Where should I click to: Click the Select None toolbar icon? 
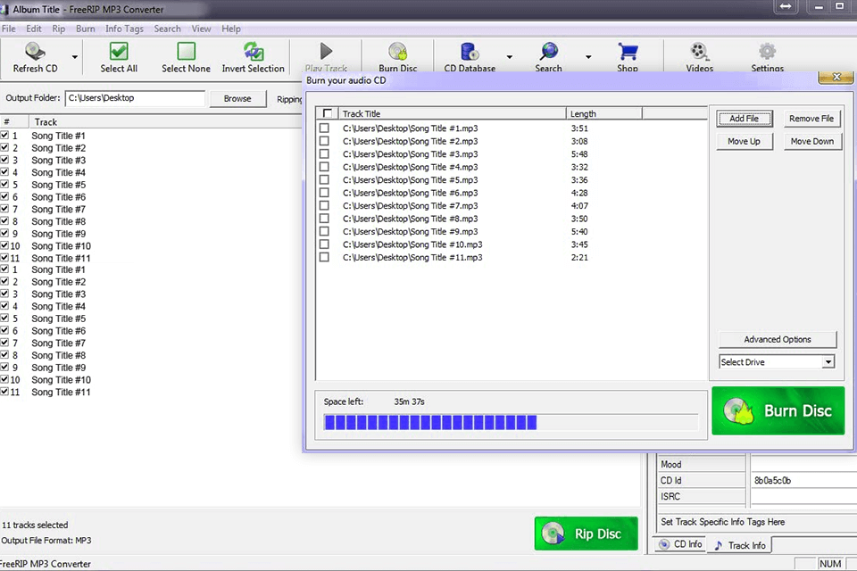[x=186, y=52]
